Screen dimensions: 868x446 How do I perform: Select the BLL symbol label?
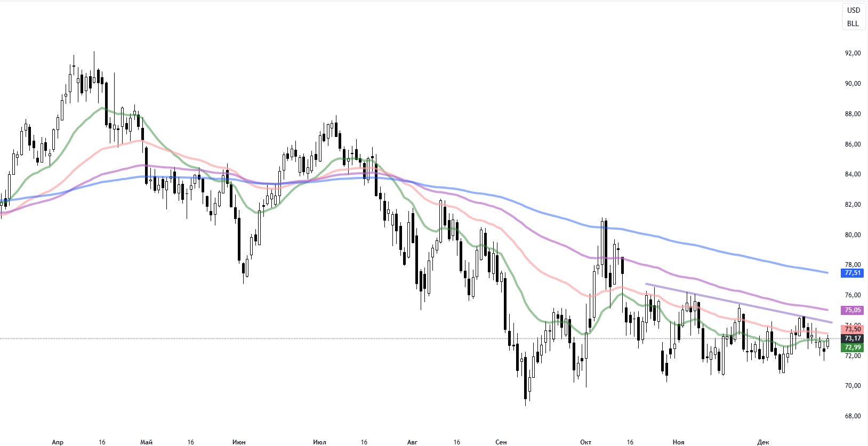tap(853, 23)
